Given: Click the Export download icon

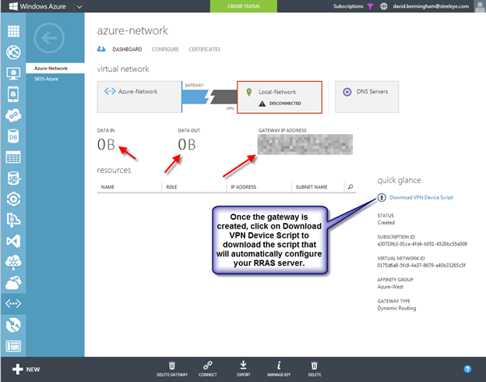Looking at the screenshot, I should coord(243,364).
